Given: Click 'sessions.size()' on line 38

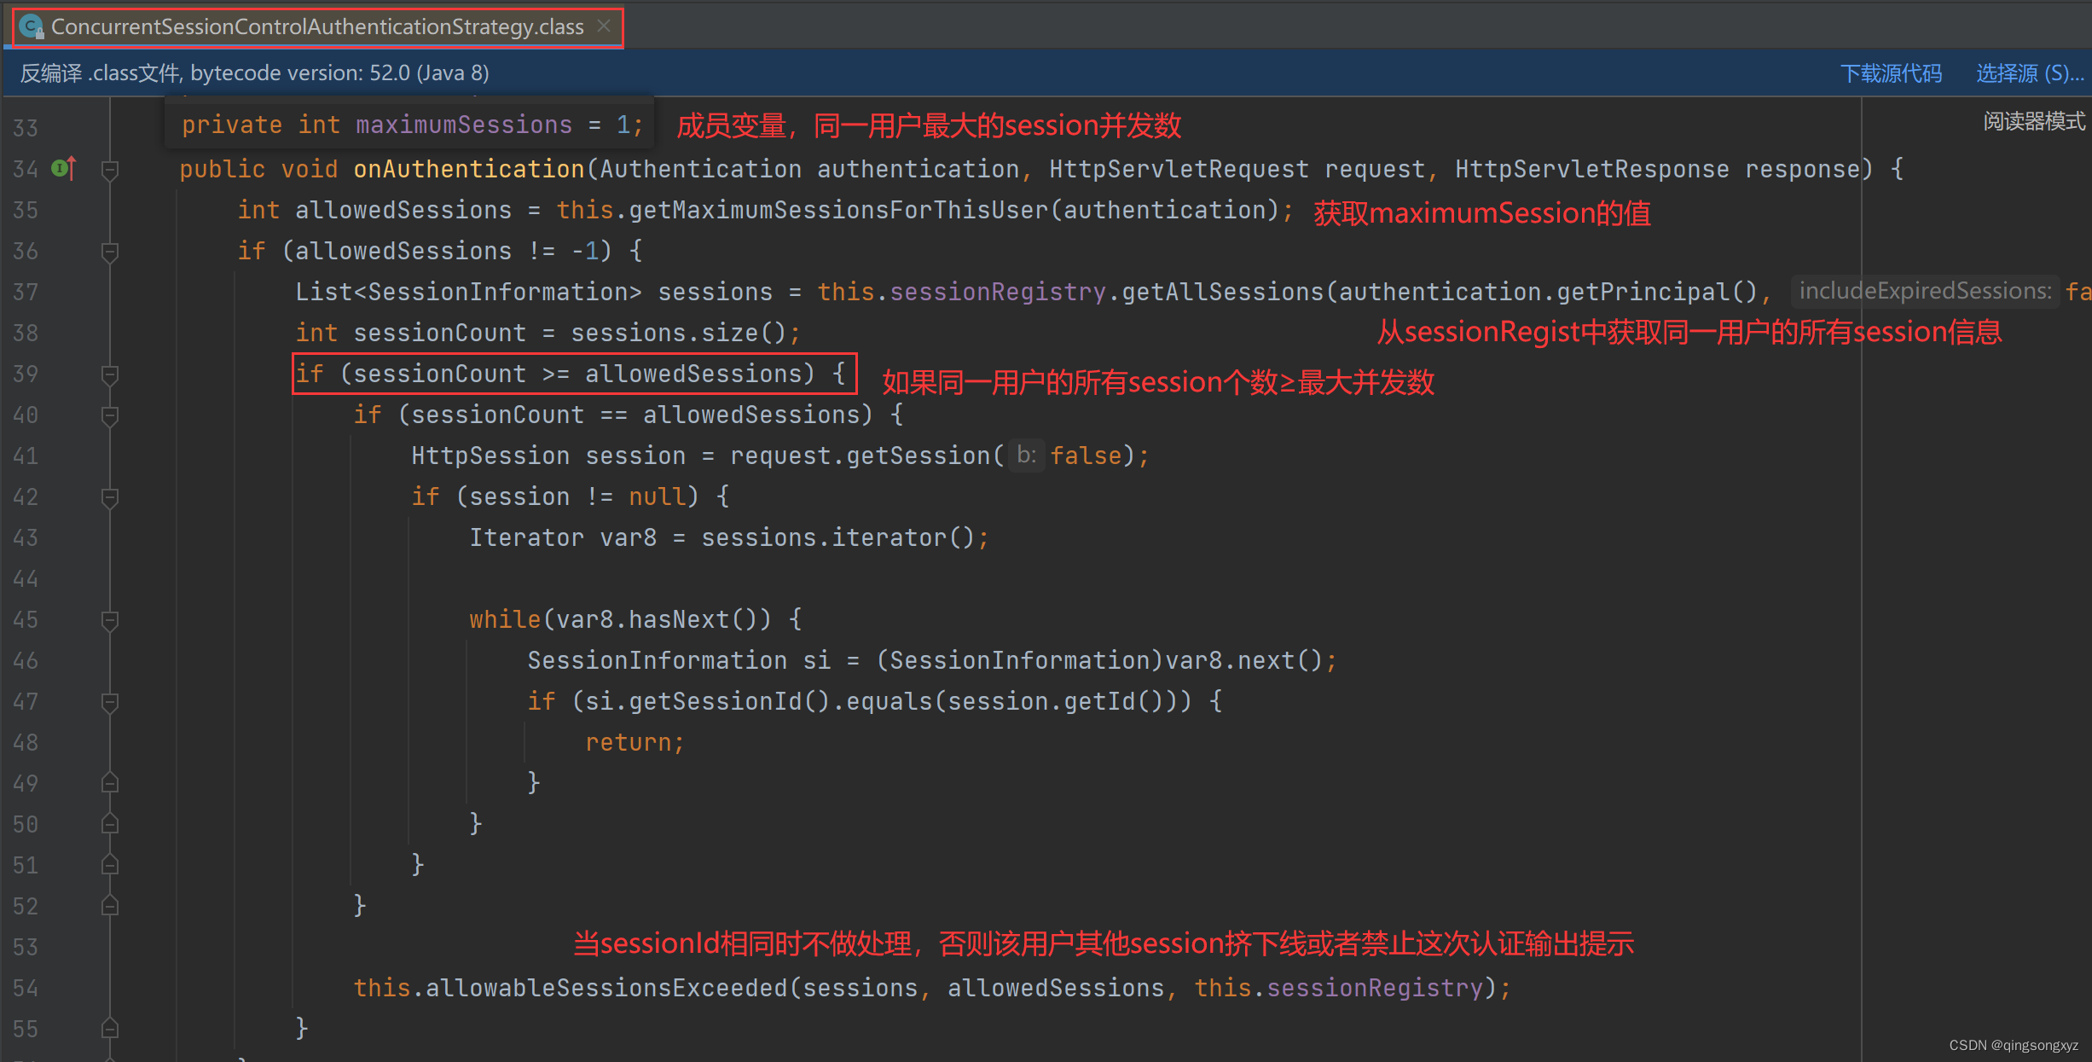Looking at the screenshot, I should click(678, 333).
